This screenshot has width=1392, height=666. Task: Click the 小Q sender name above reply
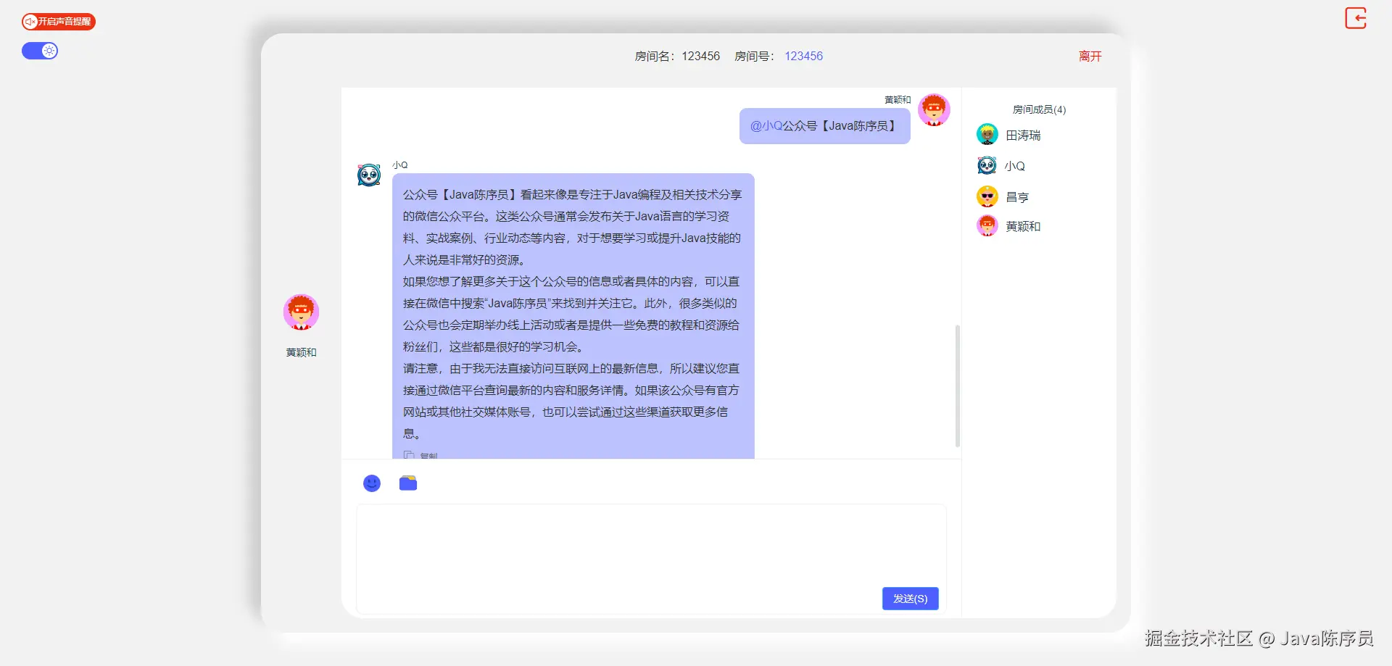(x=400, y=165)
